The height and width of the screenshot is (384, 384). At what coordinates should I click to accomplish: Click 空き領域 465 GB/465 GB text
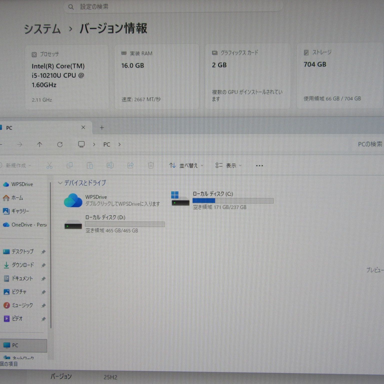click(112, 230)
